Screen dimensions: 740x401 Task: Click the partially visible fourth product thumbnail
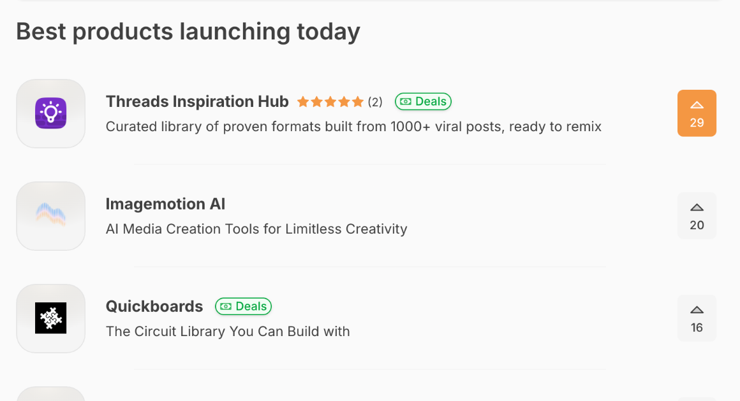(51, 395)
